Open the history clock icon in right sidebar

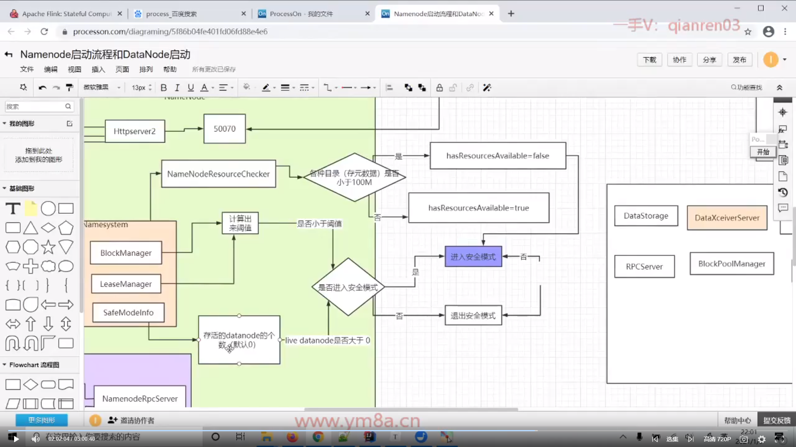[x=783, y=192]
